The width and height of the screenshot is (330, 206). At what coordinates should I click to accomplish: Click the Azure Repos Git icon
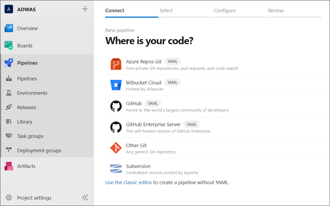[x=116, y=64]
